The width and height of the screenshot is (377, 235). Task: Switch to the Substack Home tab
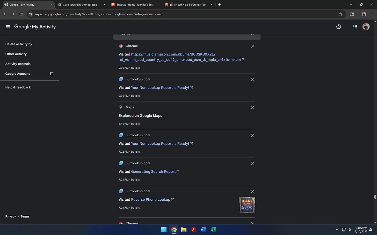[135, 5]
